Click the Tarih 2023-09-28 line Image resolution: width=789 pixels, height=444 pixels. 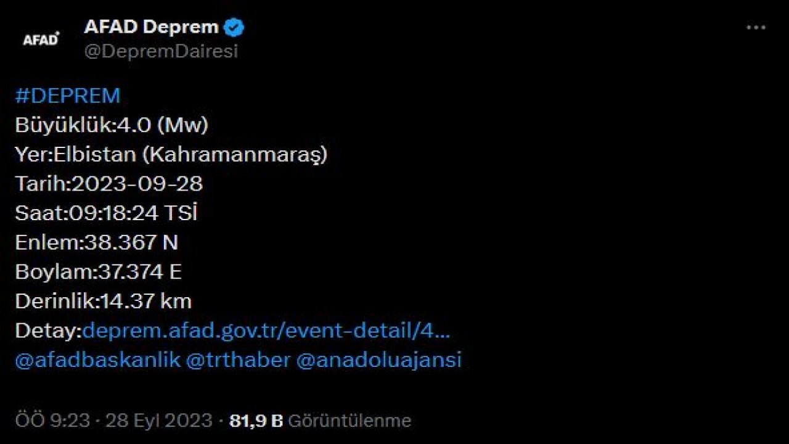pyautogui.click(x=108, y=184)
